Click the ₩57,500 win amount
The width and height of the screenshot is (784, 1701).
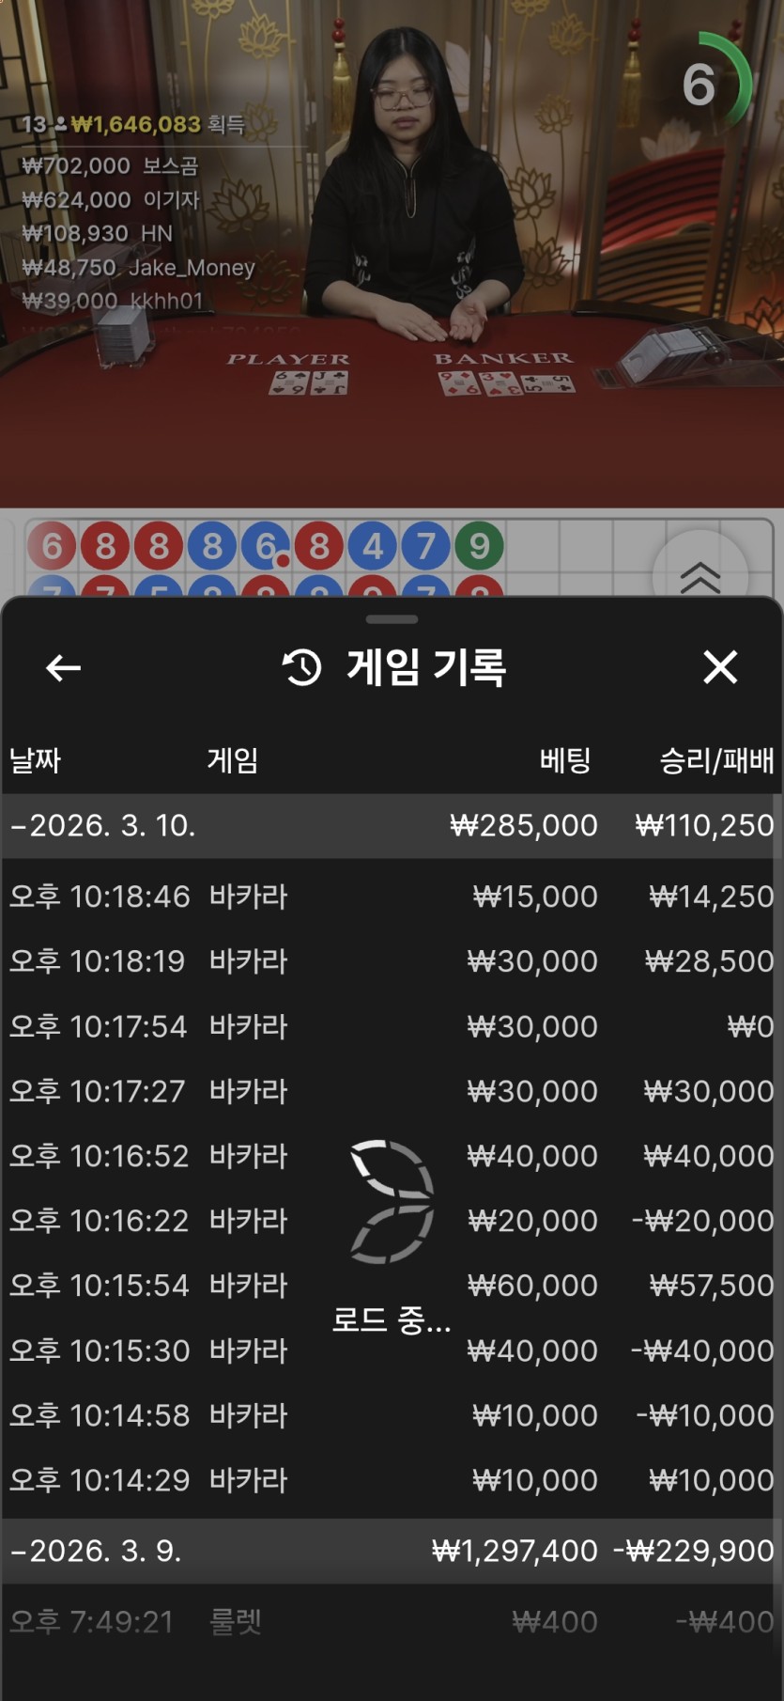point(712,1286)
